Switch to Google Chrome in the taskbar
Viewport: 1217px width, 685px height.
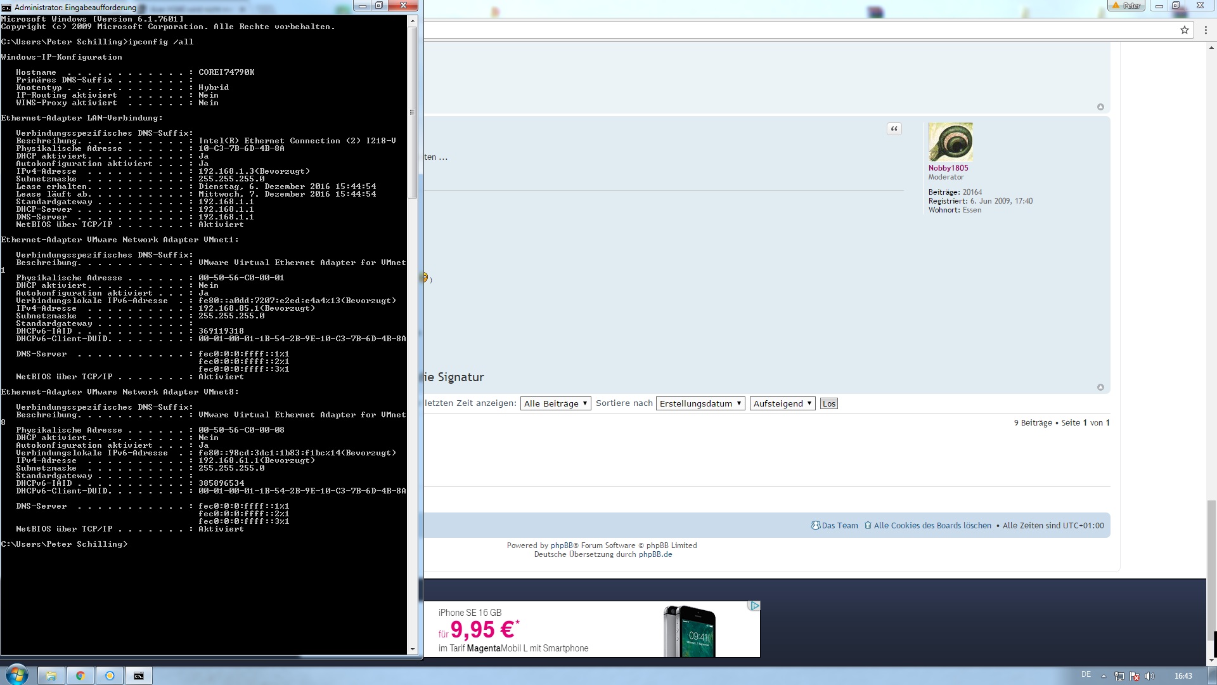click(x=80, y=675)
